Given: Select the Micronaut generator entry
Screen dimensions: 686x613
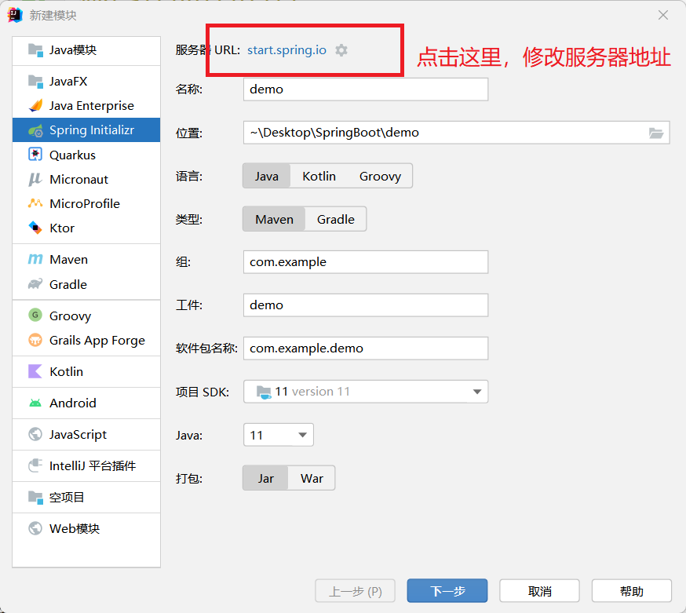Looking at the screenshot, I should click(86, 179).
